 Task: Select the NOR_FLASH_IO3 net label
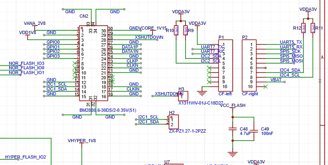27,63
